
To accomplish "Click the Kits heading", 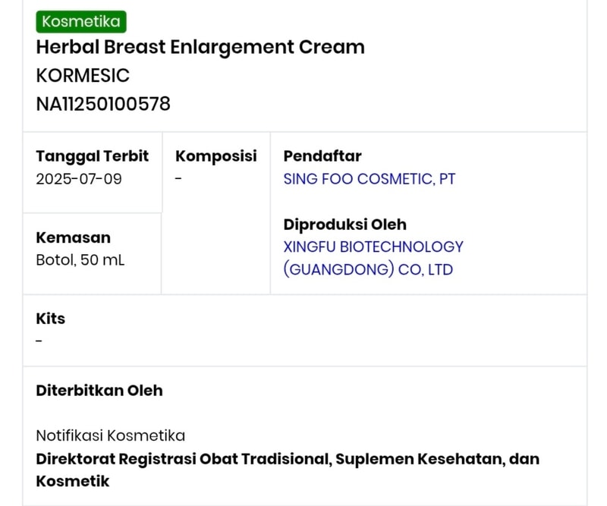I will tap(51, 319).
